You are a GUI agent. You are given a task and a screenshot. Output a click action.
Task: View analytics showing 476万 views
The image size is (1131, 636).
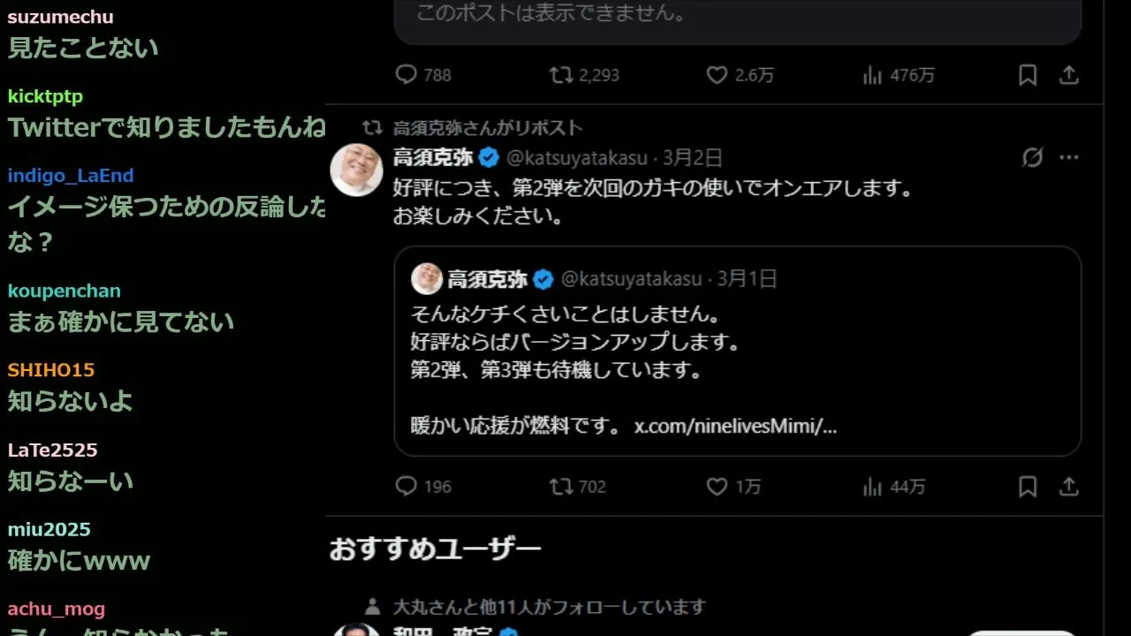tap(898, 75)
